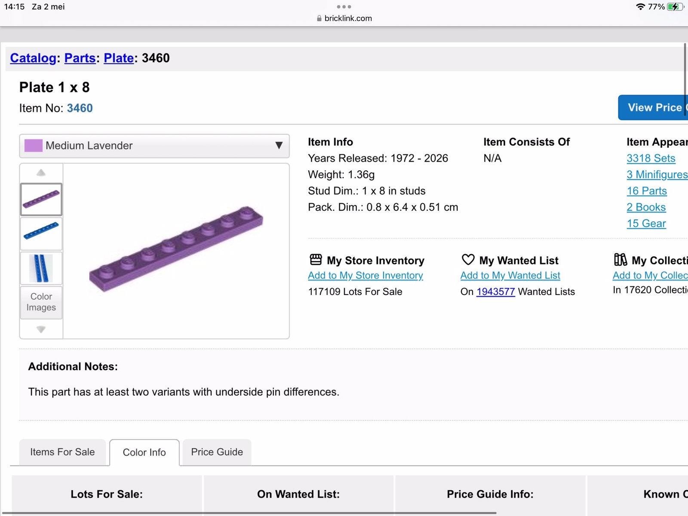Click the My Store Inventory shop icon
The image size is (688, 516).
point(316,260)
